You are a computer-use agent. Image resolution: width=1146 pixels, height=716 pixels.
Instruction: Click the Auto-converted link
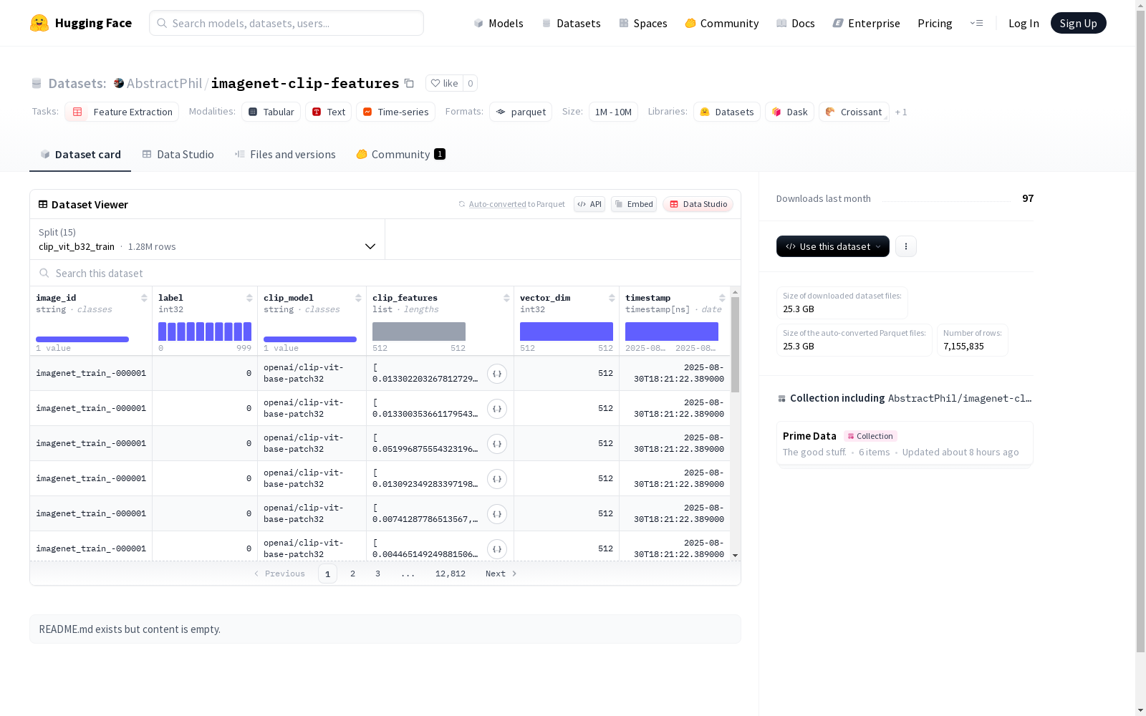(x=498, y=204)
